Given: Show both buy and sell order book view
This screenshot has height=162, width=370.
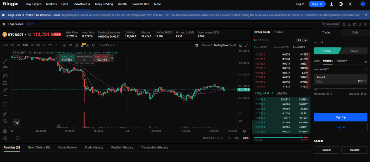Looking at the screenshot, I should (256, 40).
